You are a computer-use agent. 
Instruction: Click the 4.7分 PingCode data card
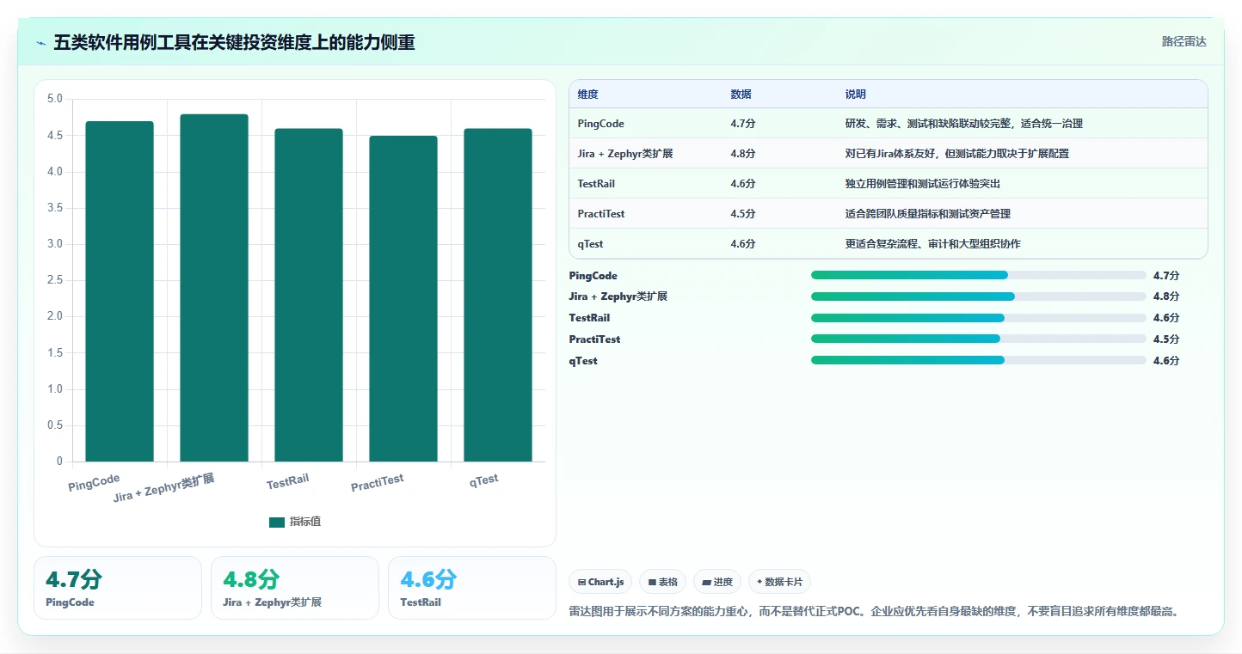(118, 588)
